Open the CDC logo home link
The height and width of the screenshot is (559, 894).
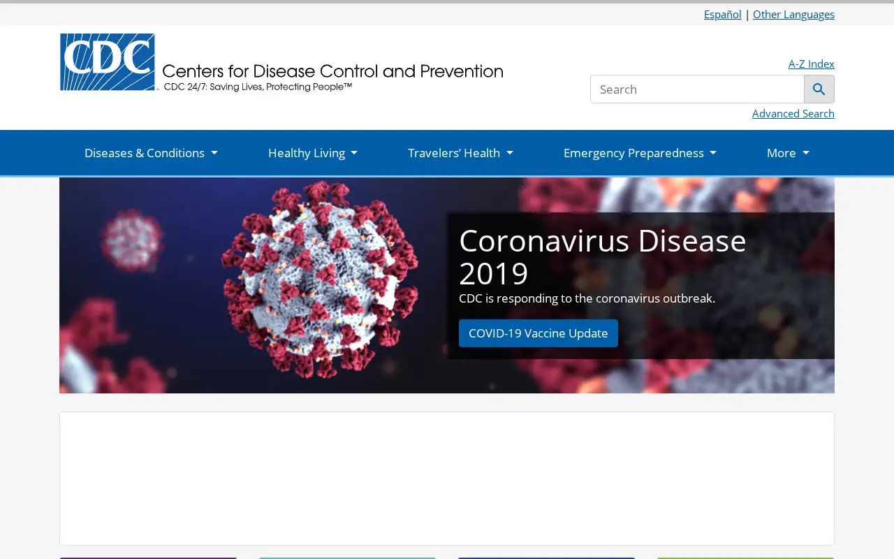(281, 62)
